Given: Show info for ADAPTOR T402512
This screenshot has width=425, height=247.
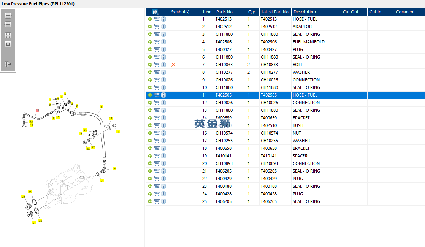Looking at the screenshot, I should click(x=163, y=27).
